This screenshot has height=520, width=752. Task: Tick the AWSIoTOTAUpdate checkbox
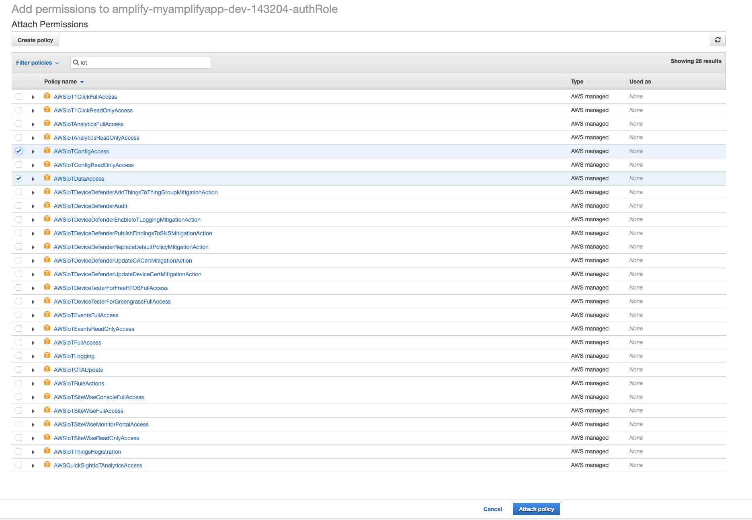pos(19,369)
